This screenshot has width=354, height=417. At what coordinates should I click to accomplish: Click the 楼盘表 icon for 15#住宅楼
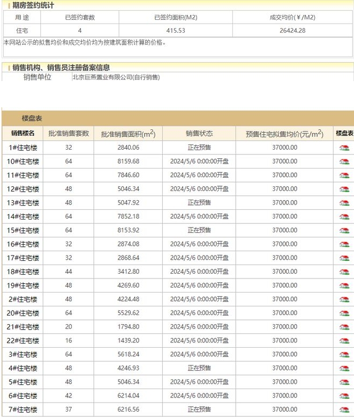pyautogui.click(x=344, y=230)
